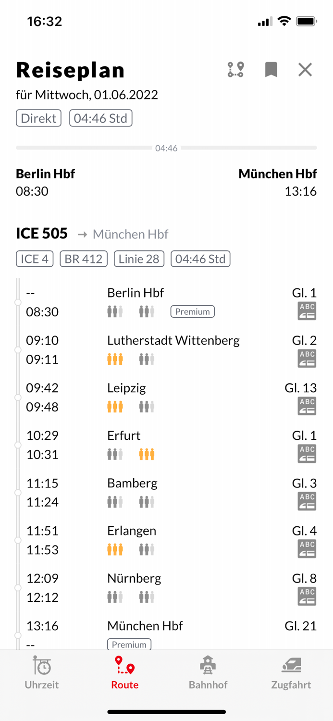Check second-class occupancy icon at Erfurt
The height and width of the screenshot is (721, 333).
(x=147, y=454)
